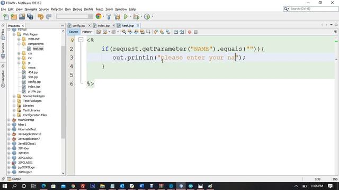Click the Find Selection magnifier icon

123,32
